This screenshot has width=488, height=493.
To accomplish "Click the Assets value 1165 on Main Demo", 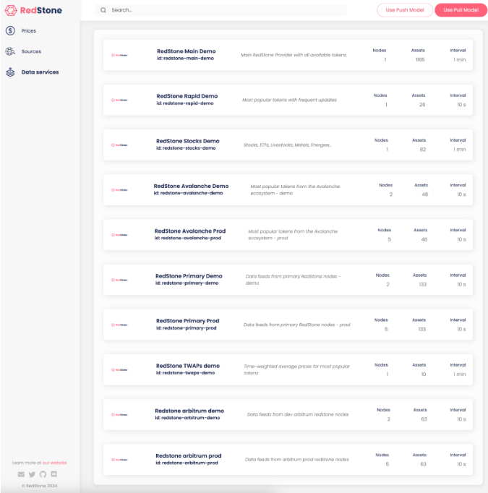I will point(420,59).
